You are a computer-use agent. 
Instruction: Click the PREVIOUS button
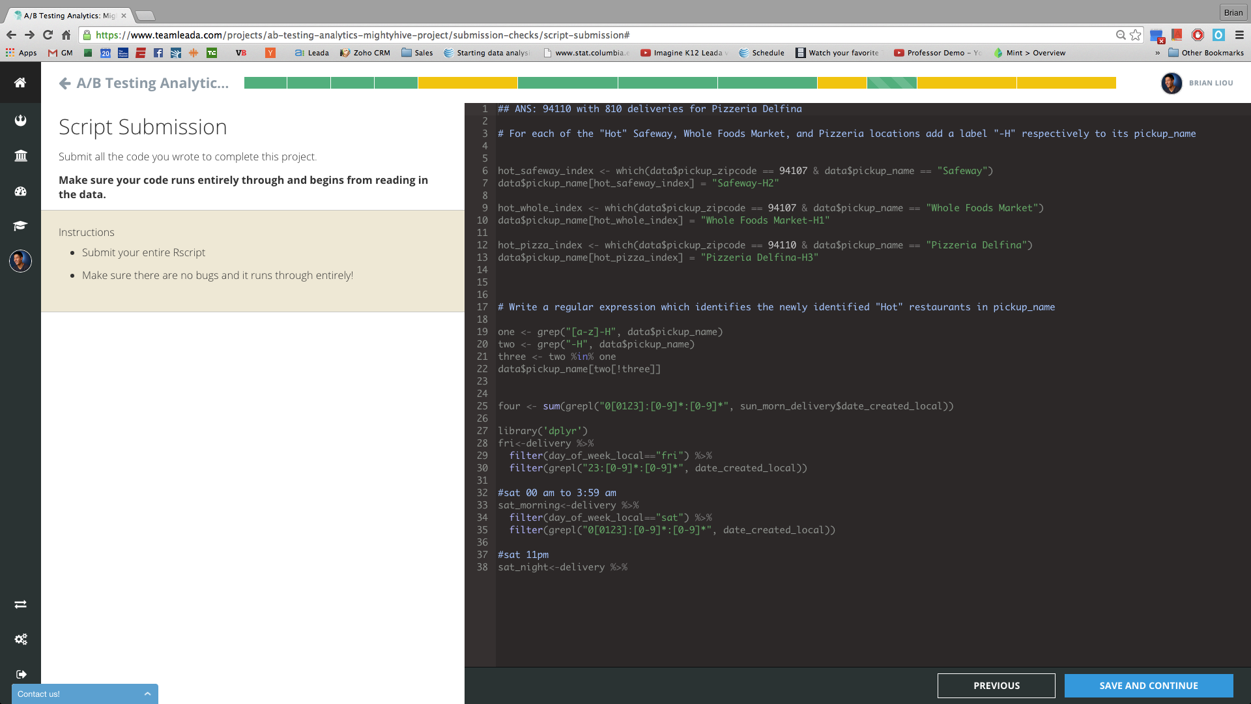(996, 686)
